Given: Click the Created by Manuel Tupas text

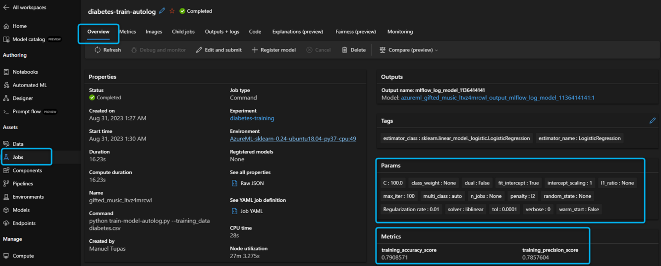Looking at the screenshot, I should pyautogui.click(x=107, y=249).
